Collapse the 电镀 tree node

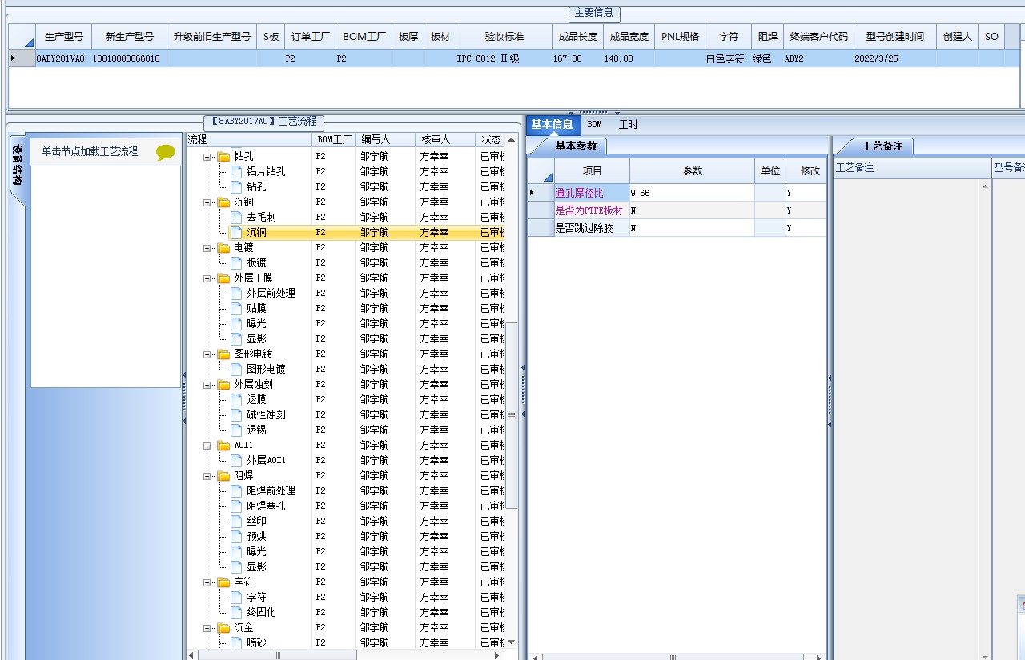point(207,248)
